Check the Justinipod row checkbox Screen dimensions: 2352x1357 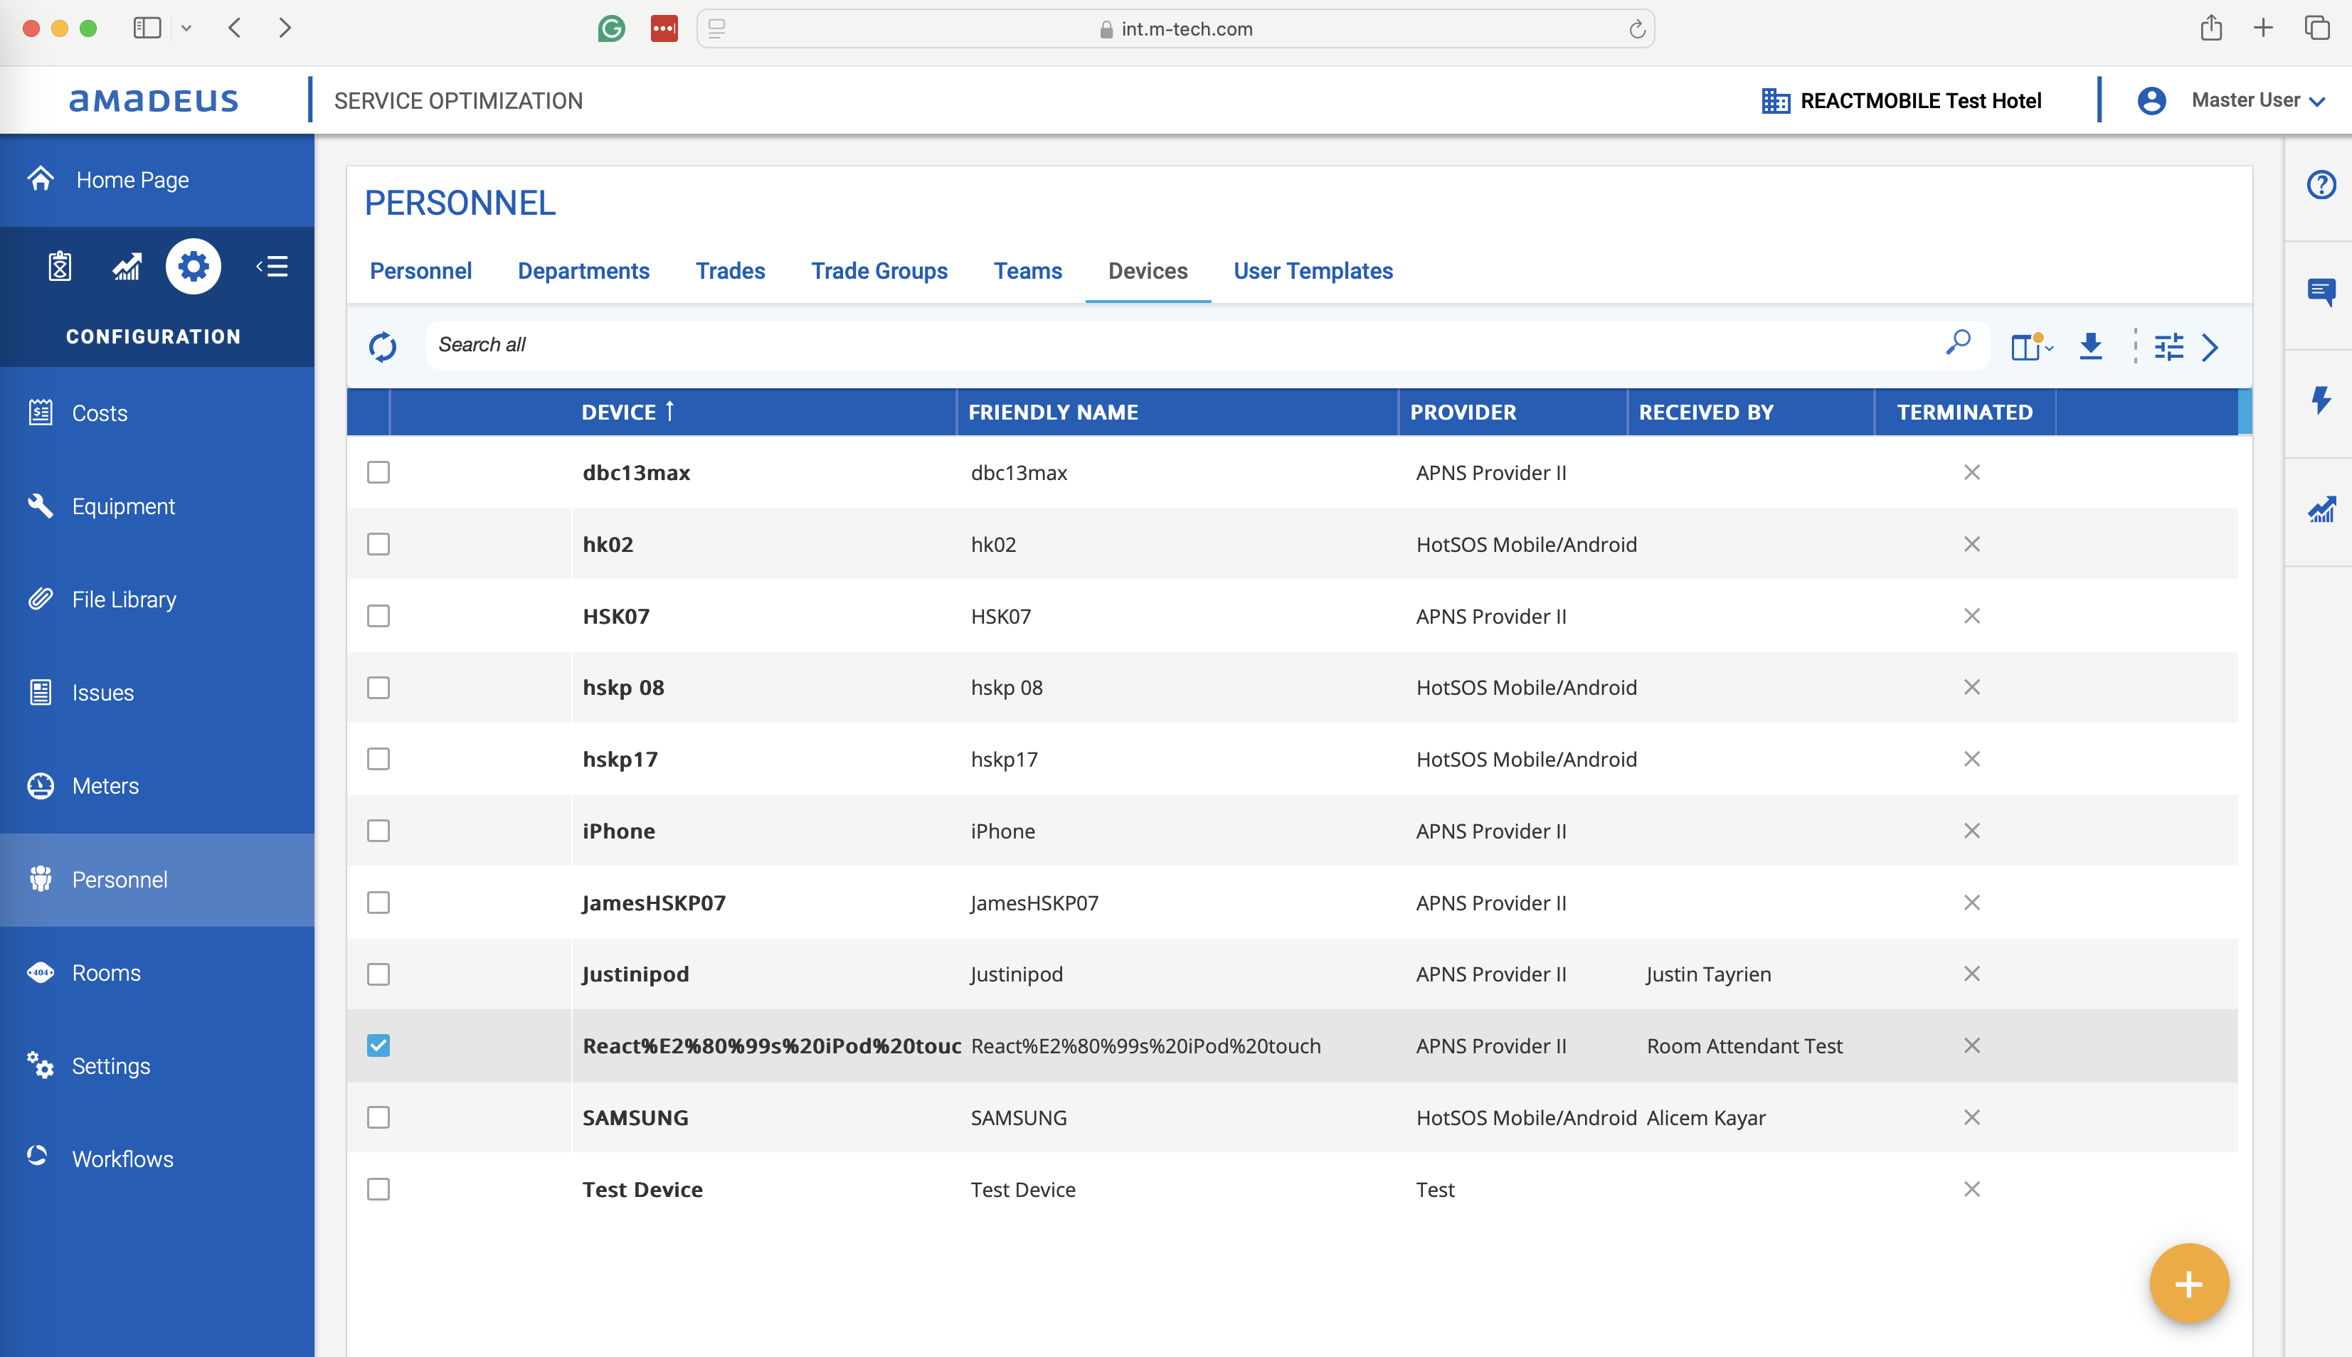(378, 974)
